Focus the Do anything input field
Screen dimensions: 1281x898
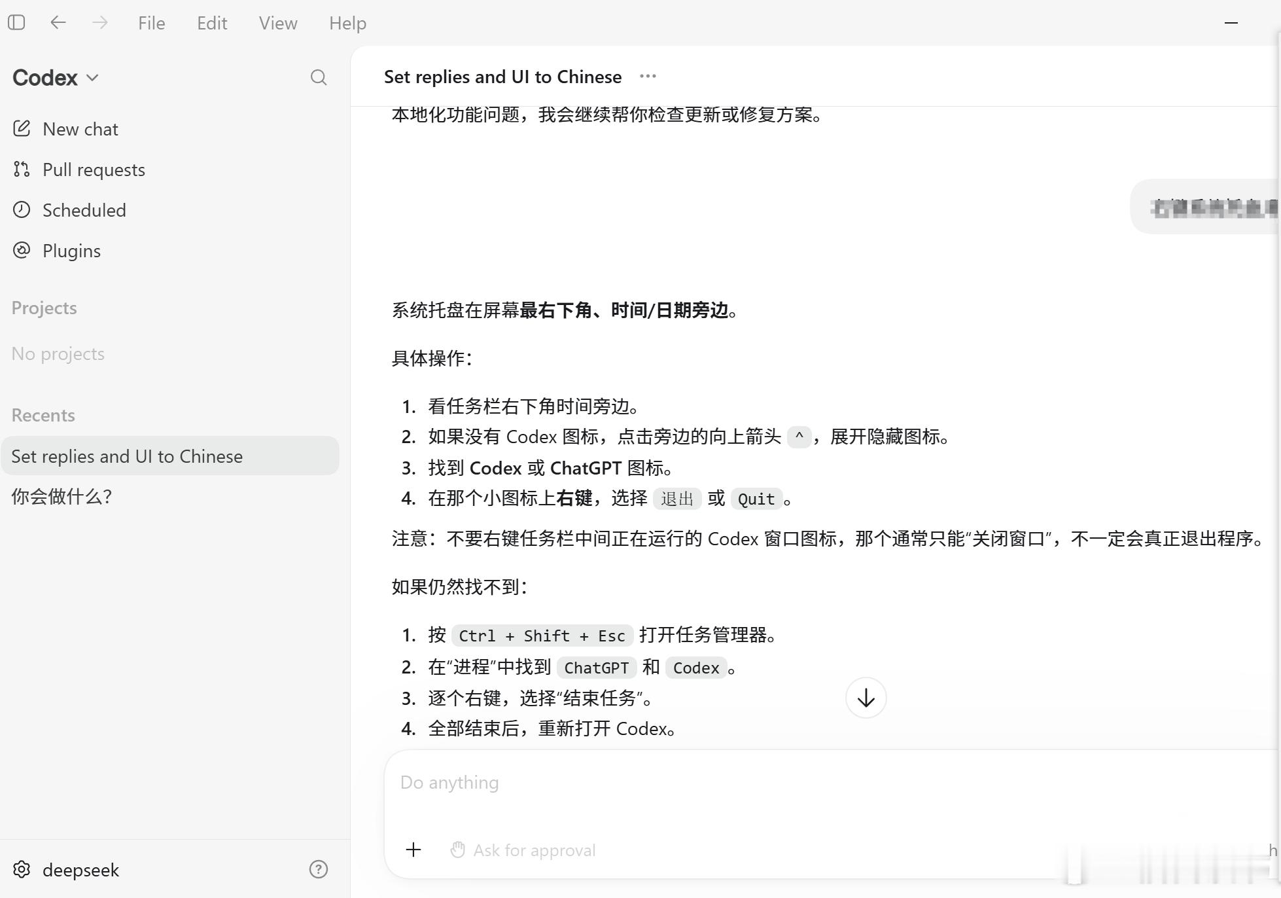coord(831,783)
